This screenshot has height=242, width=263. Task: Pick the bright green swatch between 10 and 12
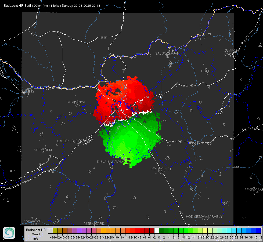[x=186, y=231]
